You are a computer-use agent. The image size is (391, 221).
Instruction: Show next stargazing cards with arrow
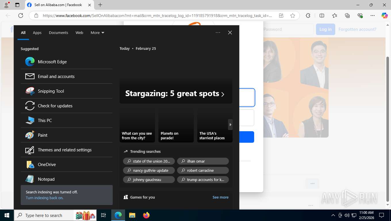point(230,125)
